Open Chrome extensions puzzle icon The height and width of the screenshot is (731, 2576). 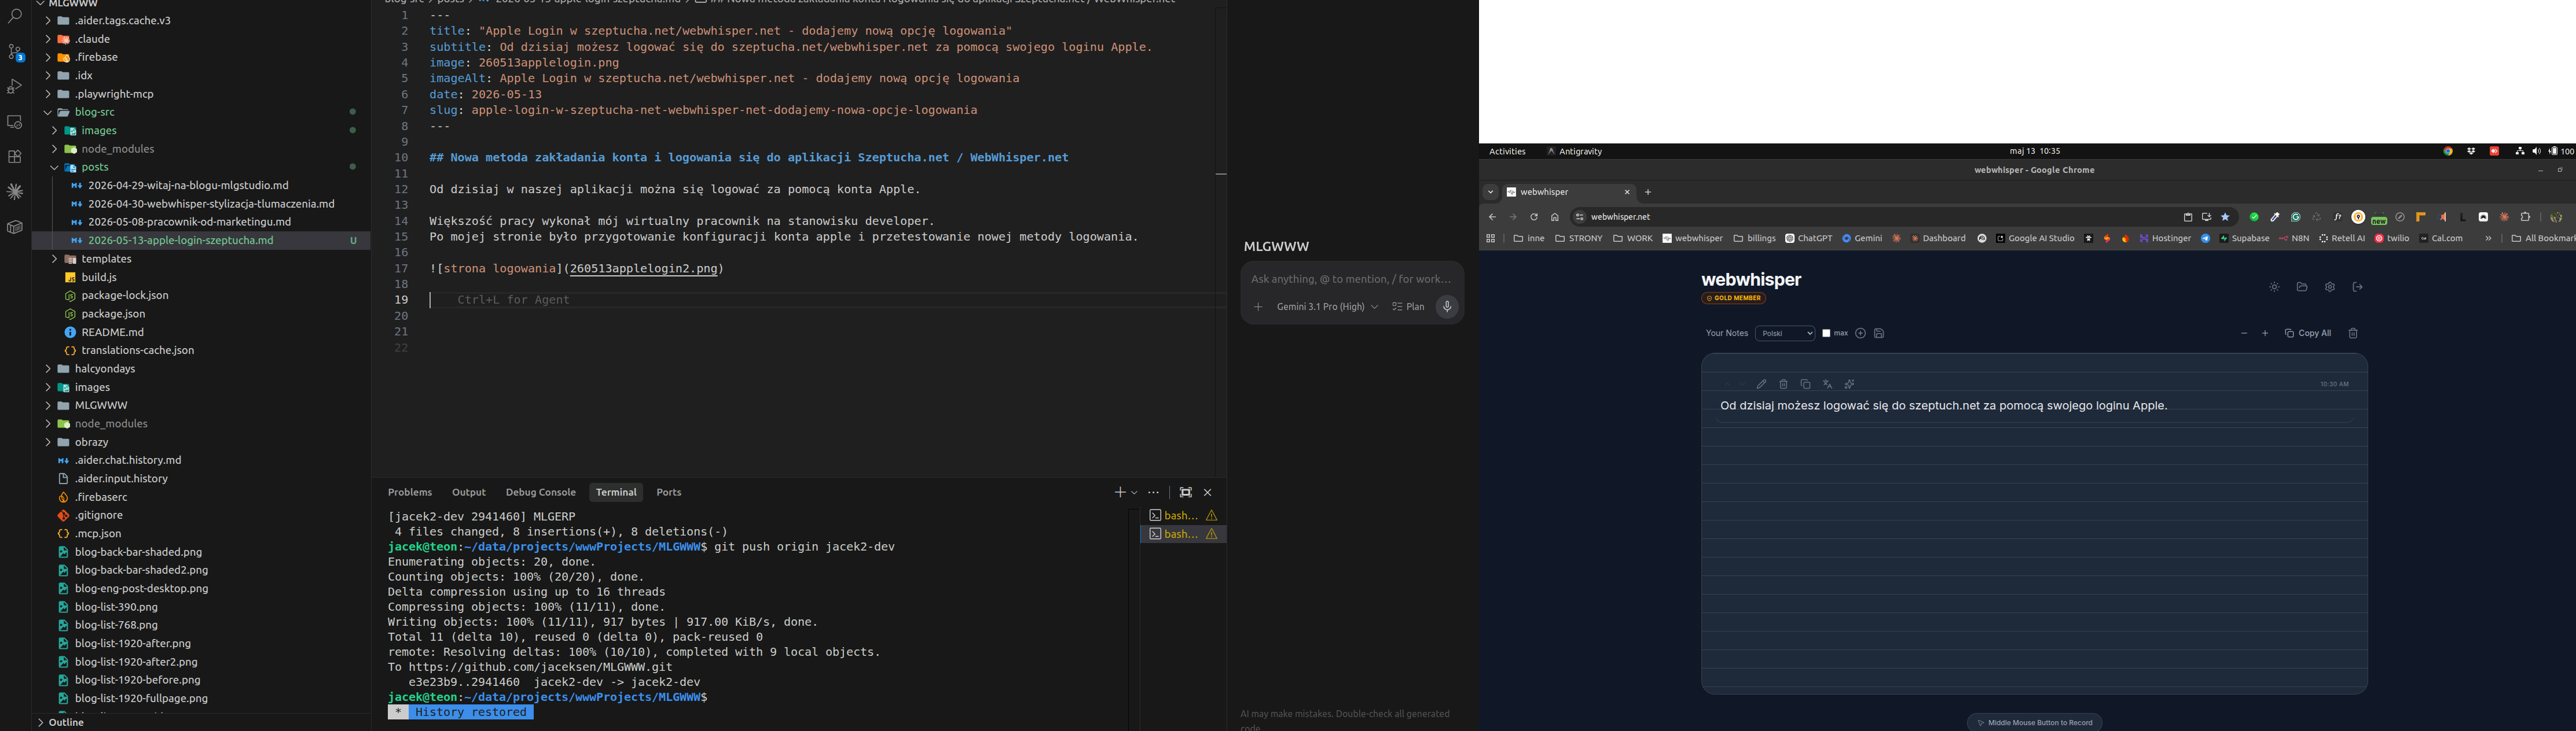click(2525, 217)
